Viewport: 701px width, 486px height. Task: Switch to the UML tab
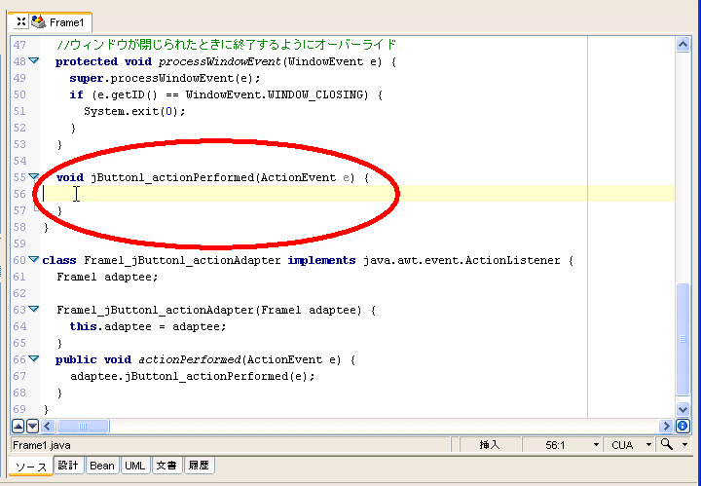coord(135,466)
